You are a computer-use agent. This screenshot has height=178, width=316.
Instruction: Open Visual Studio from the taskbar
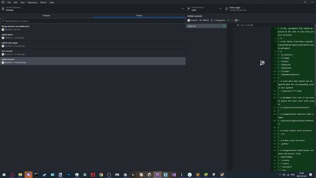click(x=173, y=175)
